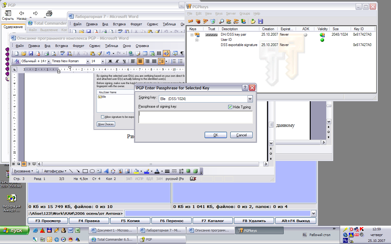Open the Рисование drawing menu
Viewport: 391px width, 244px height.
[x=23, y=171]
